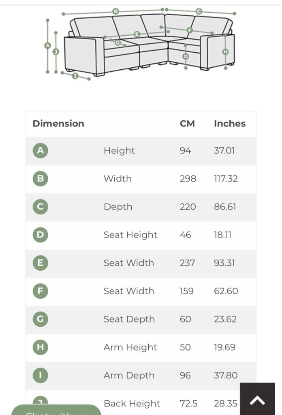Click the green I dimension badge
This screenshot has width=282, height=415.
(40, 375)
